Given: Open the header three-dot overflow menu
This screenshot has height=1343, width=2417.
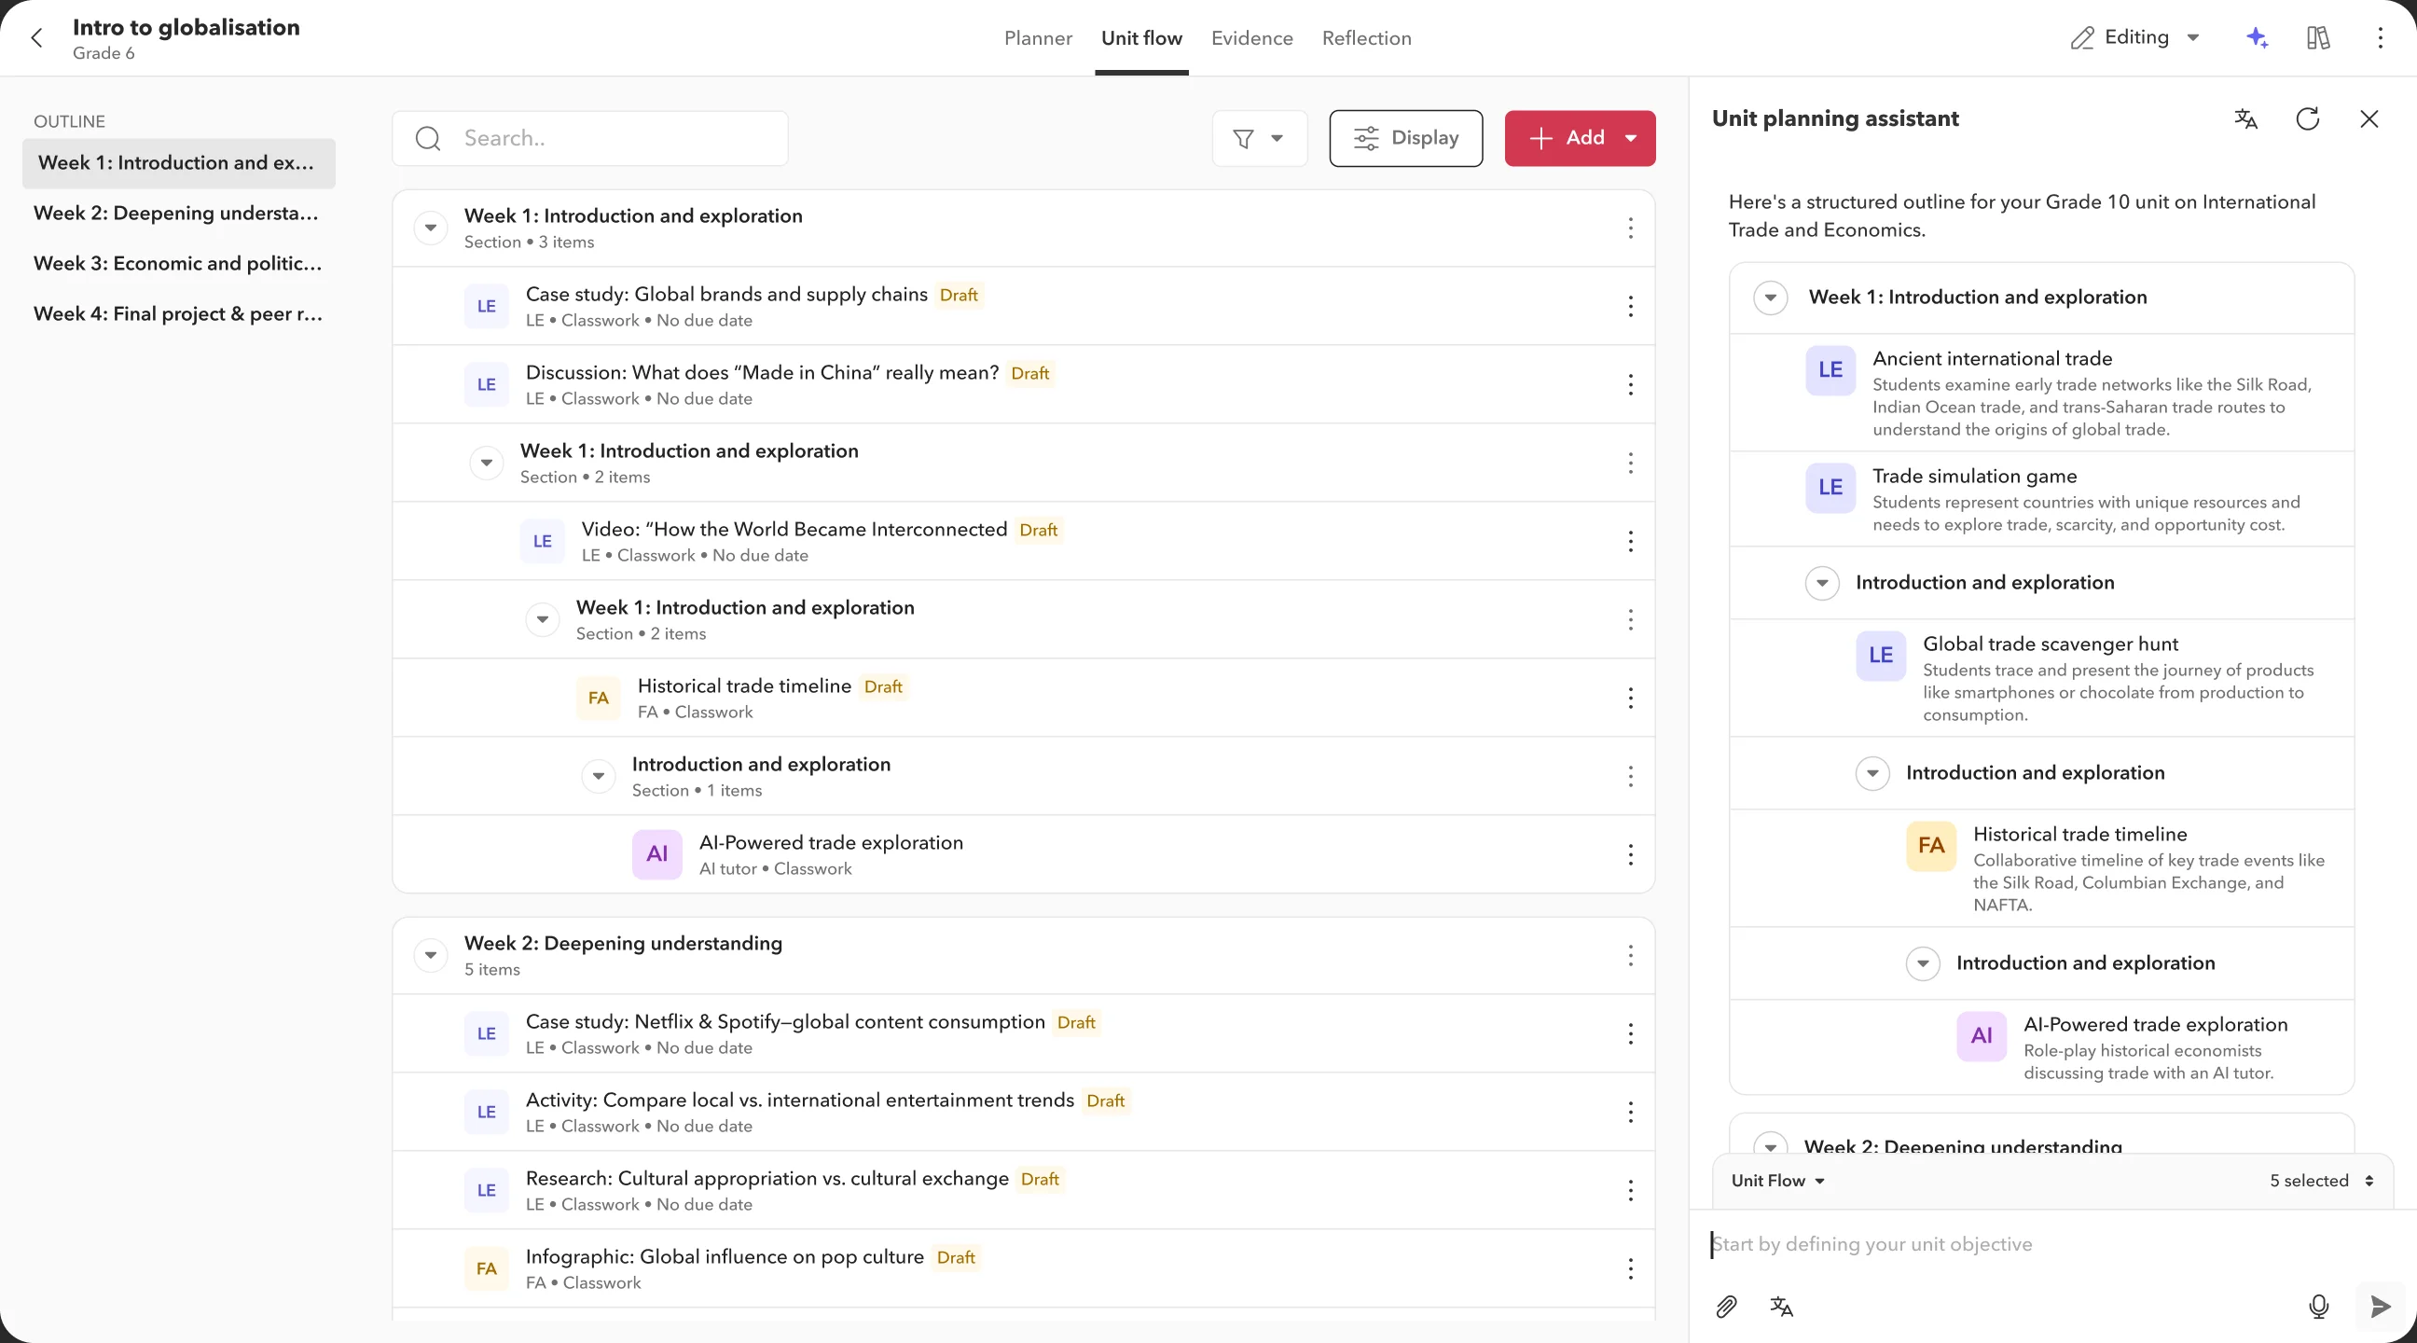Looking at the screenshot, I should point(2381,37).
